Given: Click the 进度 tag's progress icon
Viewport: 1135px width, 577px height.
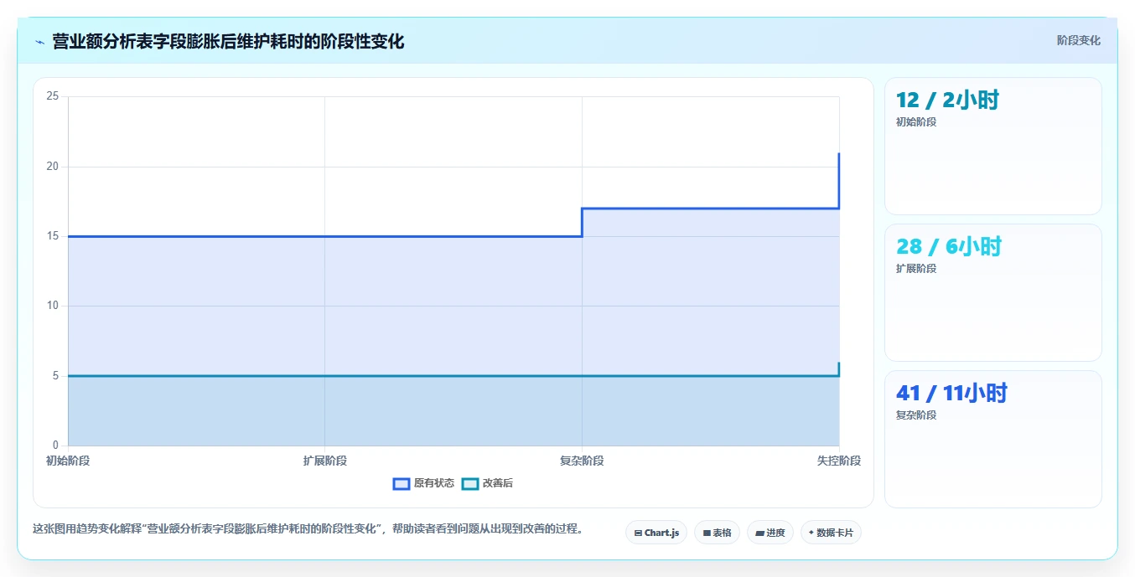Looking at the screenshot, I should point(759,533).
